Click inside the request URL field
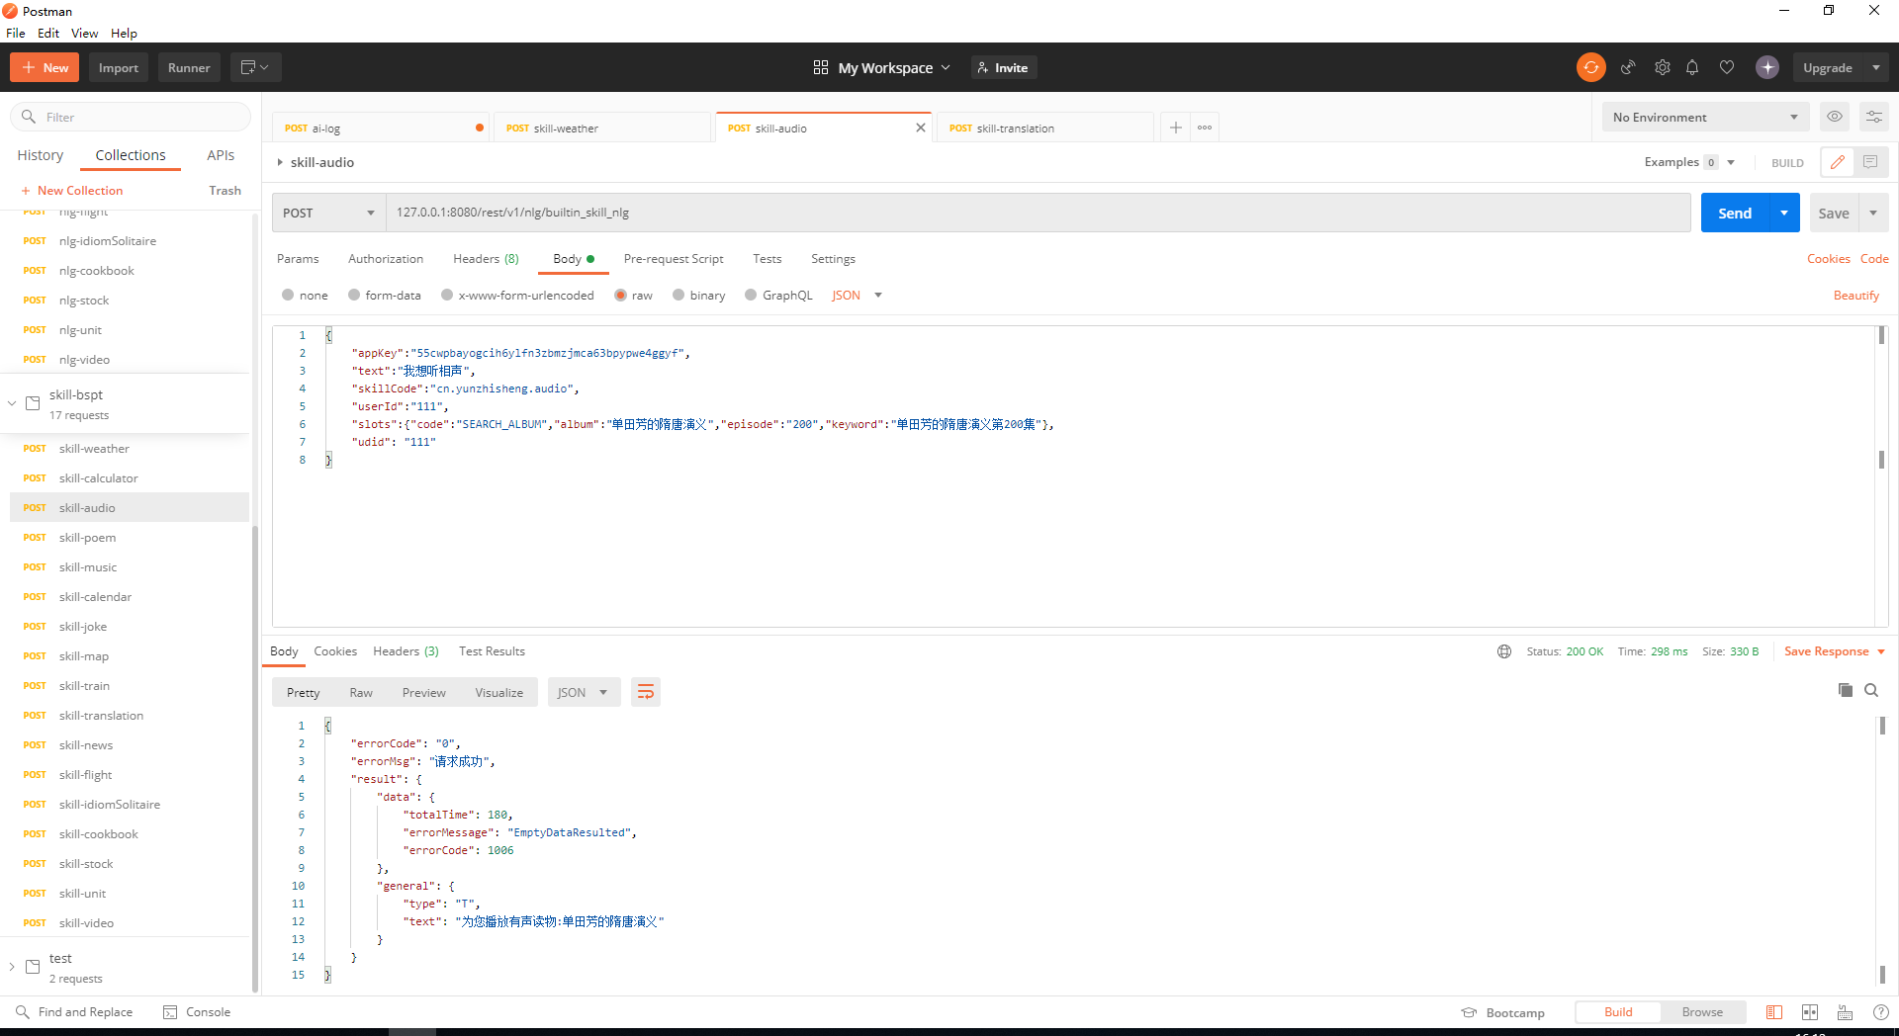The height and width of the screenshot is (1036, 1899). coord(1039,213)
